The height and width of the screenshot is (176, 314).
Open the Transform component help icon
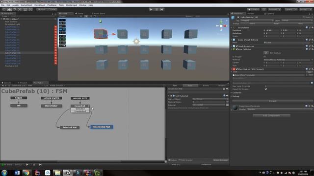click(x=307, y=27)
